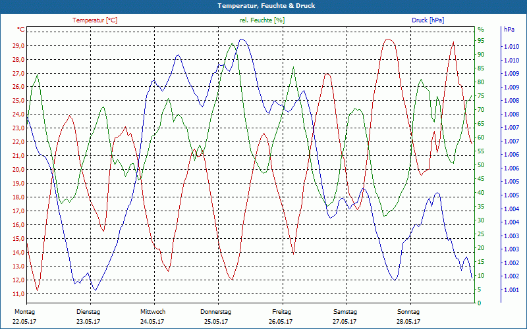
Task: Click the green '40' humidity axis value
Action: (x=481, y=192)
